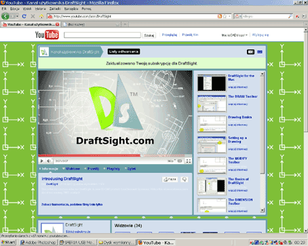Switch channel to grid view

pos(260,52)
